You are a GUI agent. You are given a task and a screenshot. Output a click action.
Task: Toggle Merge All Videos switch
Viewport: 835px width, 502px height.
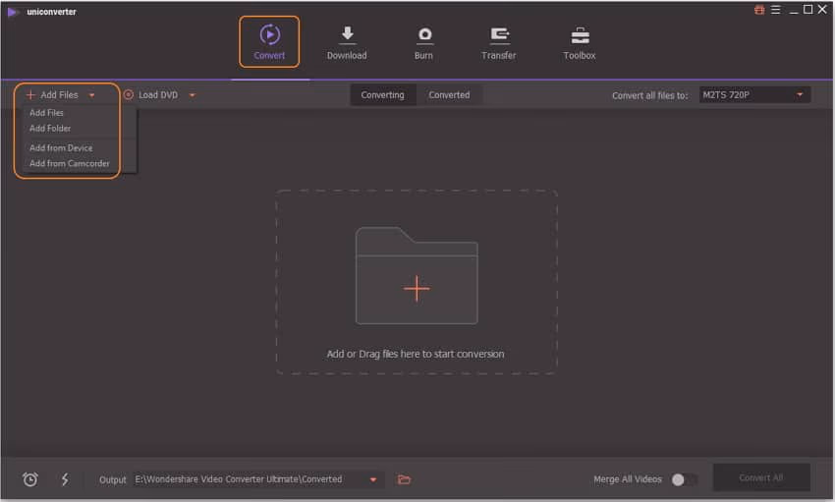coord(683,479)
